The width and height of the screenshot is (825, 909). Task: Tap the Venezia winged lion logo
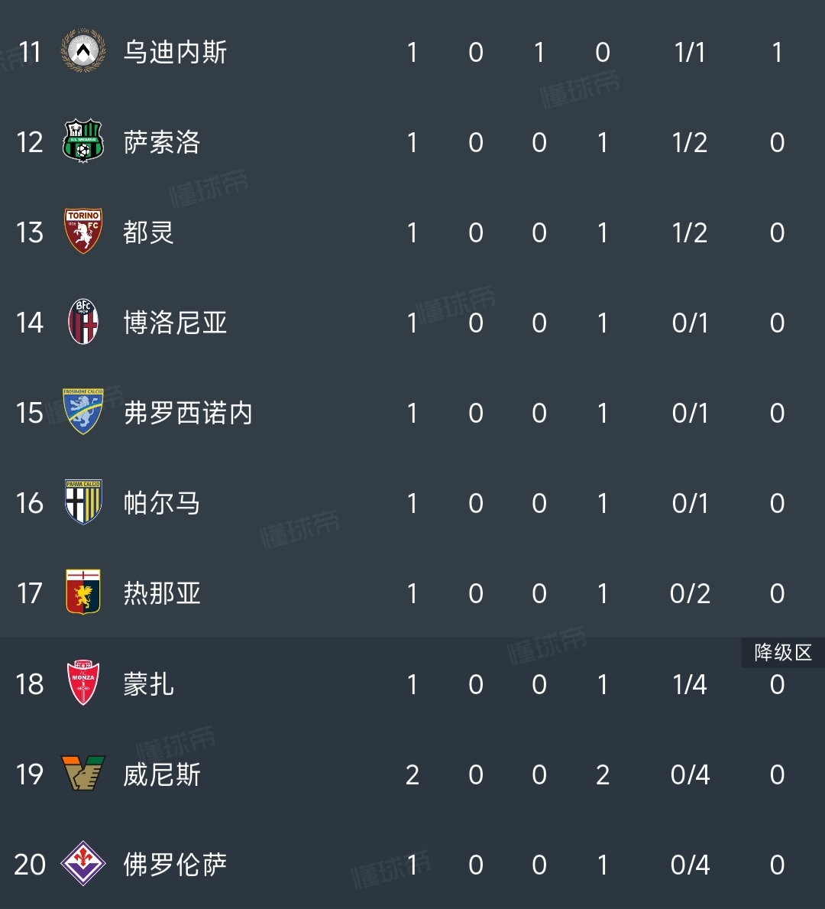click(x=82, y=774)
